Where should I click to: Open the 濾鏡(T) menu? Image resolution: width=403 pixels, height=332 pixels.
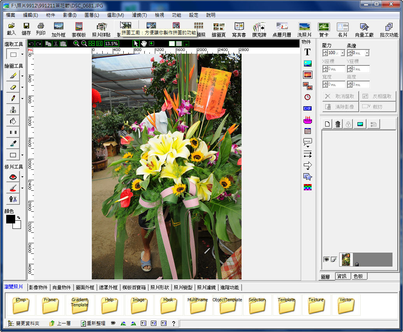[139, 15]
